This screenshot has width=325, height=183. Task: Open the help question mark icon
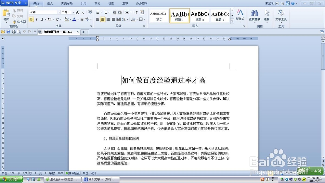[x=293, y=3]
